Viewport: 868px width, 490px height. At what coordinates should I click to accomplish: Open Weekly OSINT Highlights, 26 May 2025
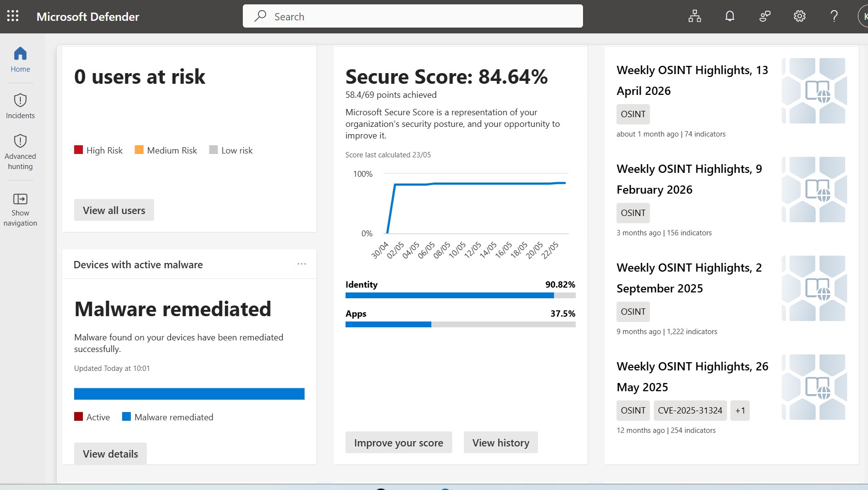tap(692, 377)
